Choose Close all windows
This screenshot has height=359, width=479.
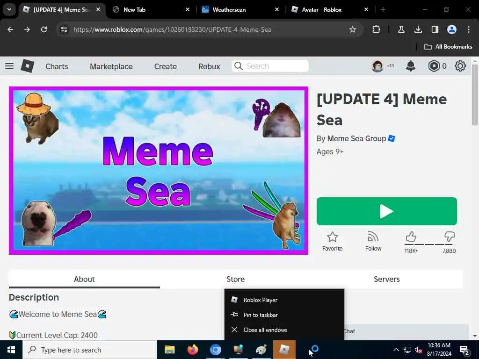[284, 330]
